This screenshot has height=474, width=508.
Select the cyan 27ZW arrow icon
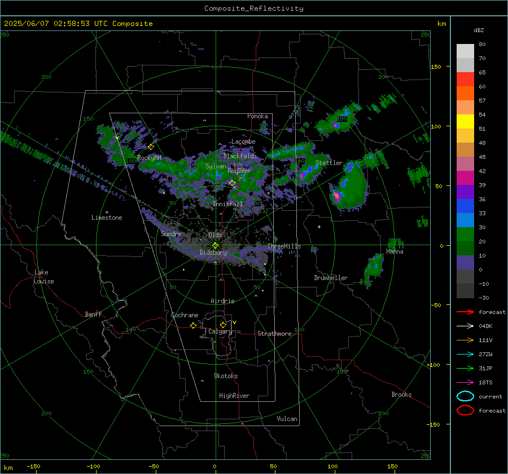coord(465,355)
